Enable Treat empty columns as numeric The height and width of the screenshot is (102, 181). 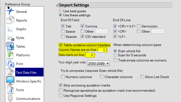tap(115, 60)
